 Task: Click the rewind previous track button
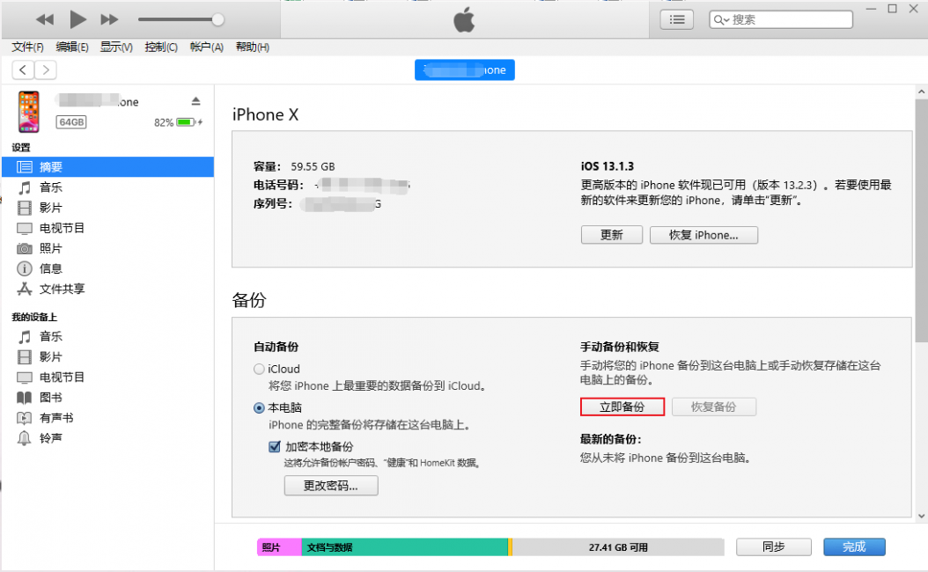point(44,19)
